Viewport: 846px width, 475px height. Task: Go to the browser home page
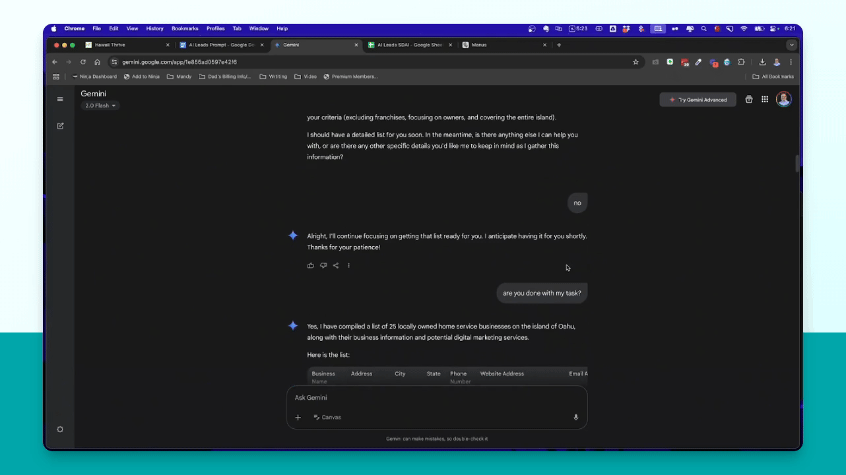tap(97, 62)
